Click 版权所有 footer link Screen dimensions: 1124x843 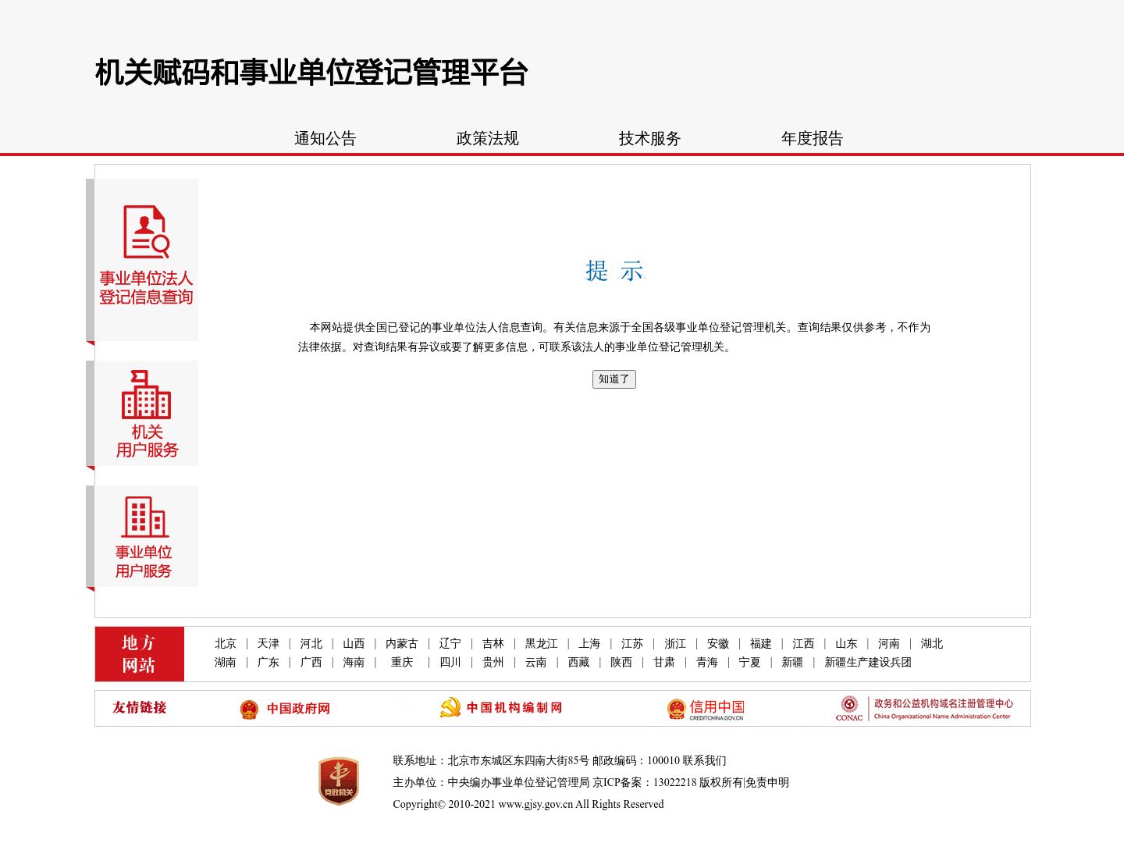(720, 783)
